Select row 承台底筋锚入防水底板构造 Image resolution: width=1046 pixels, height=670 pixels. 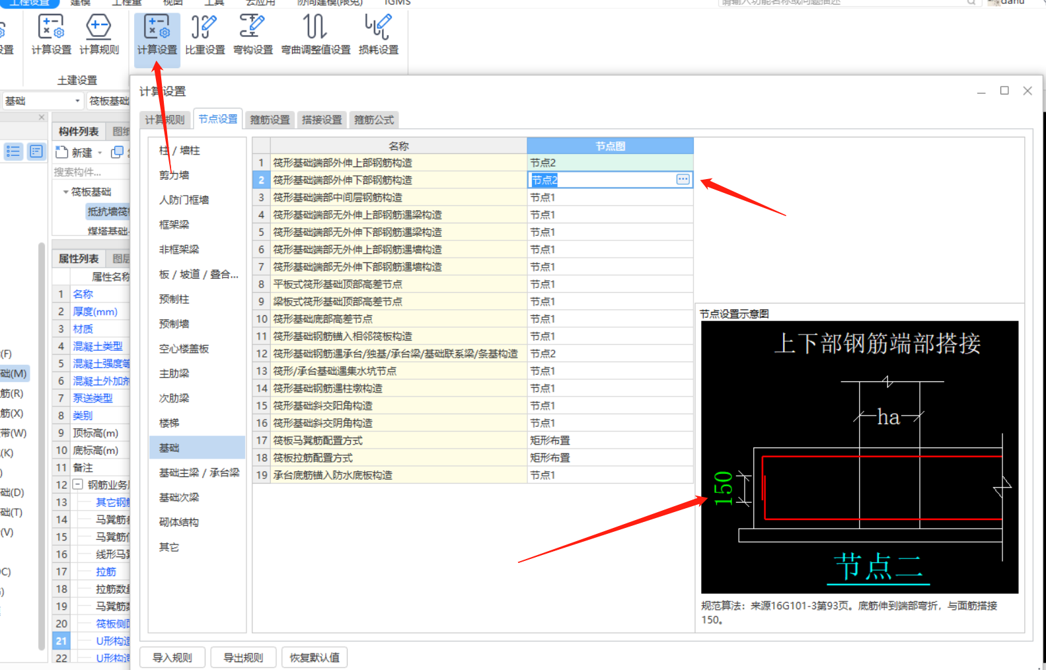point(398,475)
